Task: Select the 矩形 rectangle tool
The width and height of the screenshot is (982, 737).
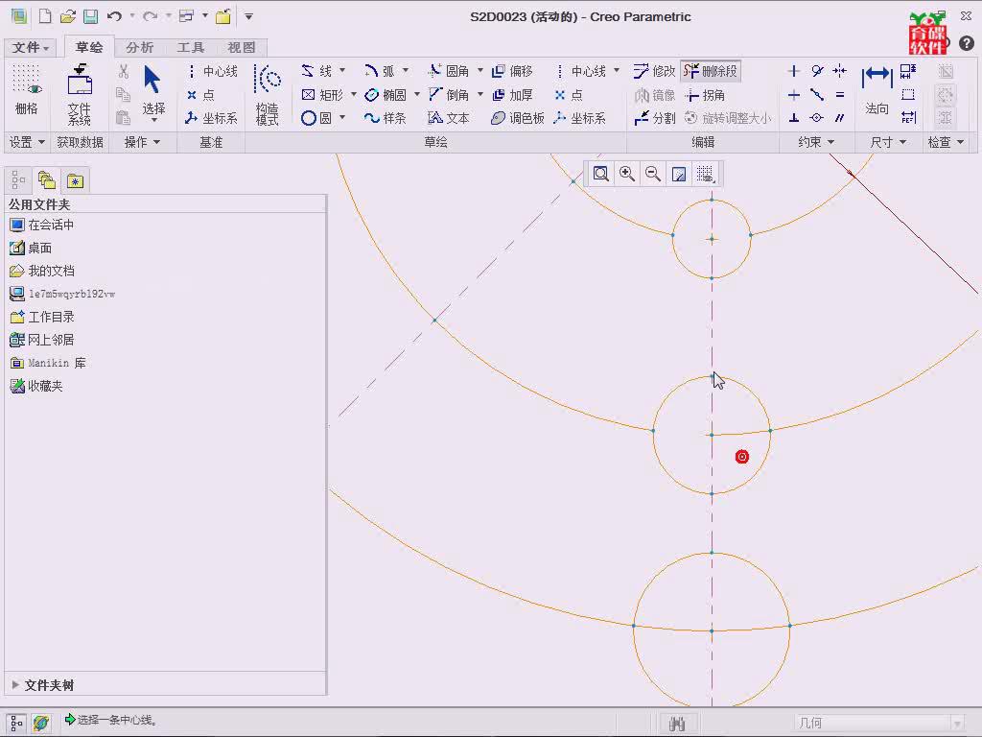Action: click(322, 95)
